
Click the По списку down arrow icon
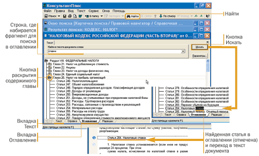click(x=161, y=16)
